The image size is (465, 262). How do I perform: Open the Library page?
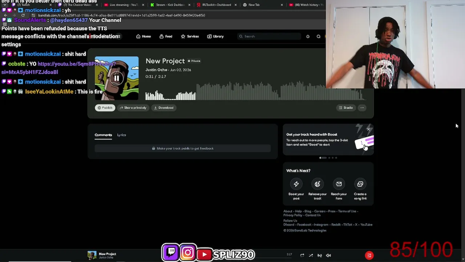pos(215,36)
